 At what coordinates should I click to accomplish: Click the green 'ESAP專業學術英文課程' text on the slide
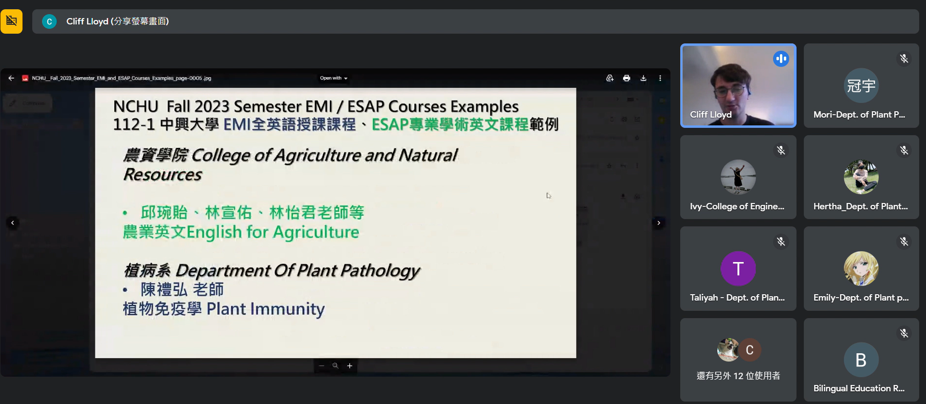pyautogui.click(x=450, y=124)
